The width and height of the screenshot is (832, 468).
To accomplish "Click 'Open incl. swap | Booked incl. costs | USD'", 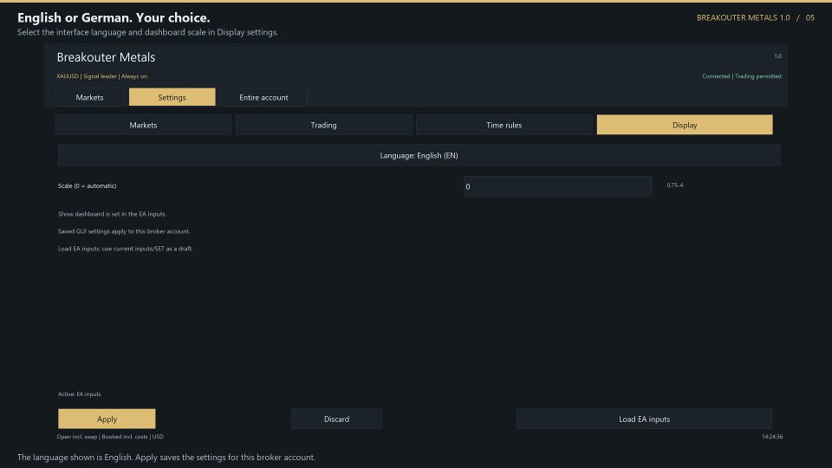I will [110, 437].
